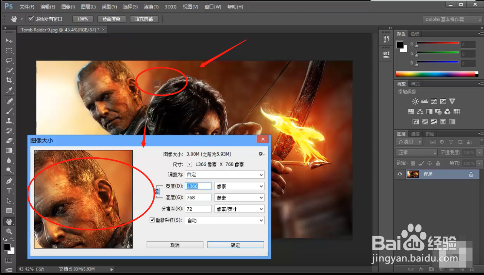Image resolution: width=484 pixels, height=275 pixels.
Task: Uncheck the 重新采样 checkbox
Action: tap(152, 220)
